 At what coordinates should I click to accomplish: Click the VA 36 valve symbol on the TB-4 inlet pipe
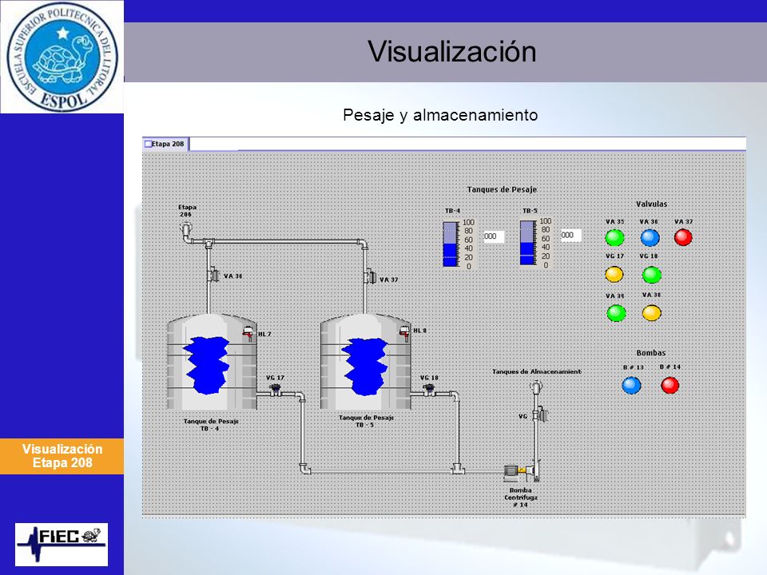213,276
